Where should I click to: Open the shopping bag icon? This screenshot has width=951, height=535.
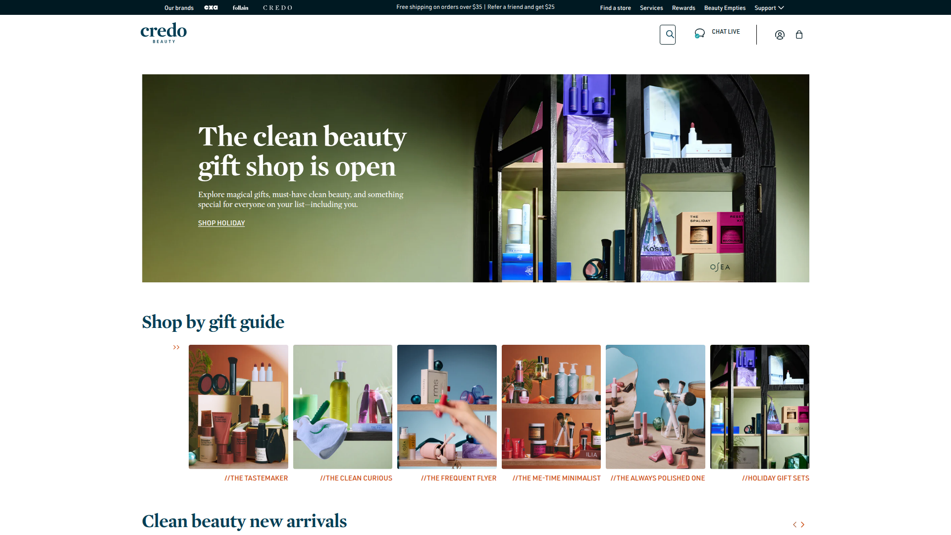799,35
